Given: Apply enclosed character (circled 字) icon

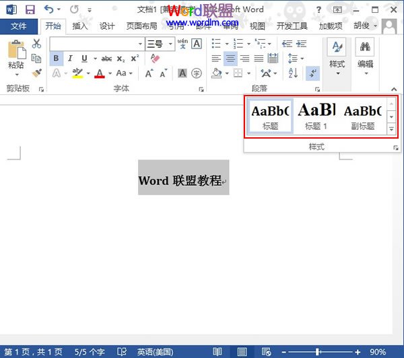Looking at the screenshot, I should (197, 73).
